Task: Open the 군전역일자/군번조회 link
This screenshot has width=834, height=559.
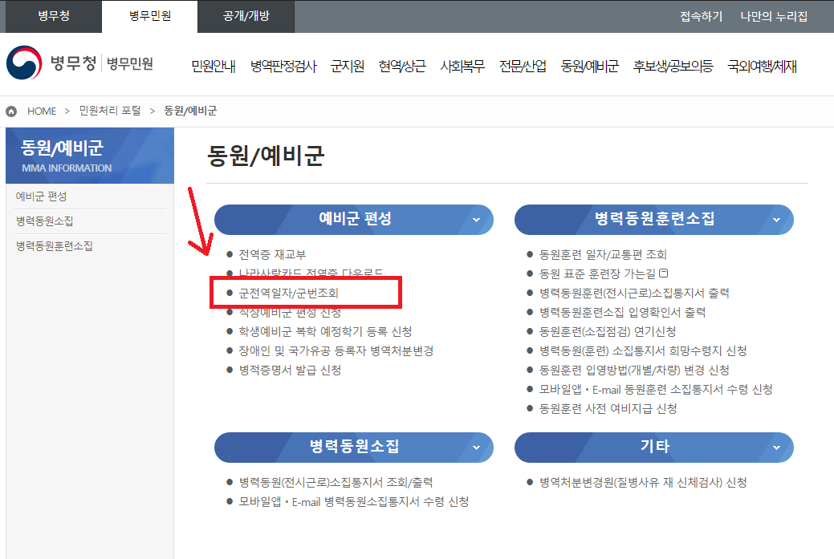Action: point(288,294)
